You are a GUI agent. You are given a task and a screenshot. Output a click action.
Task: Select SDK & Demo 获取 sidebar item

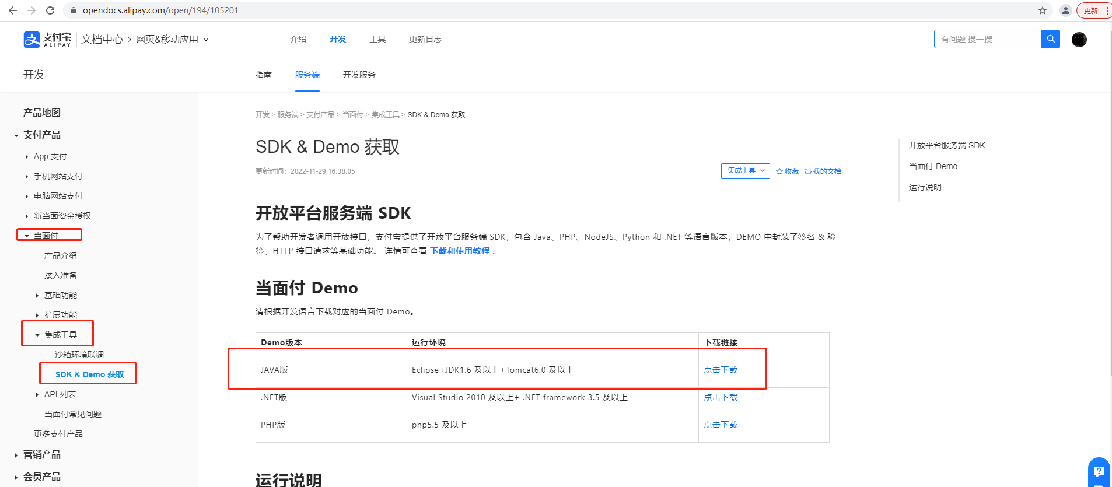pos(90,374)
